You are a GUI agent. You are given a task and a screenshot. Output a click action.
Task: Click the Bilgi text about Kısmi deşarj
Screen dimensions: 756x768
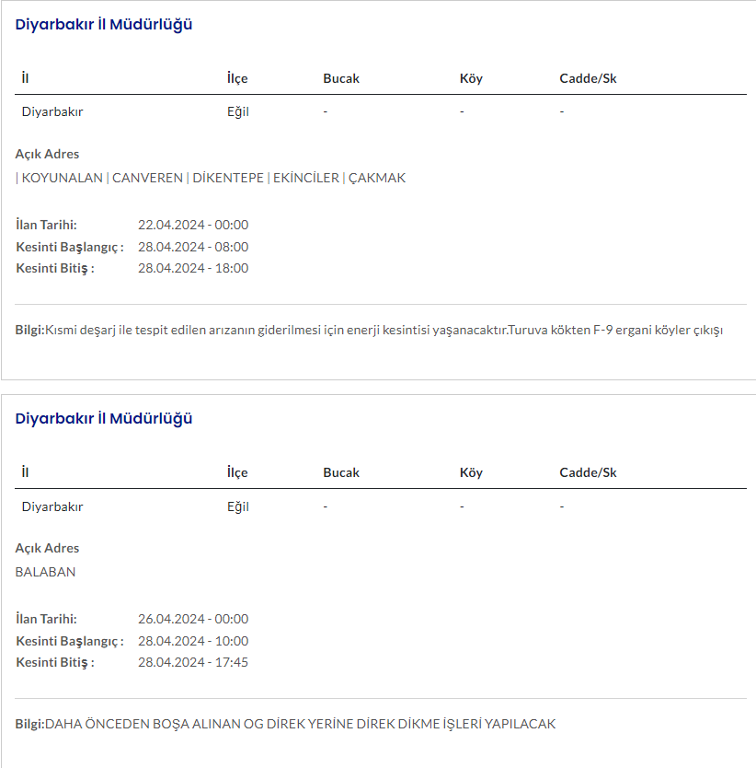(370, 330)
